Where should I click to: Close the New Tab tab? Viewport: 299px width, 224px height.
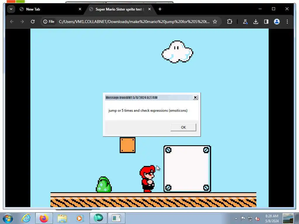[80, 9]
